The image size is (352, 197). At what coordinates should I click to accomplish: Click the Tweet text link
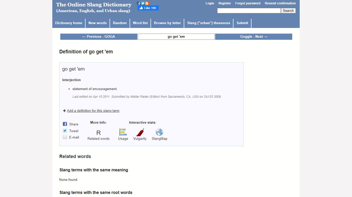pyautogui.click(x=74, y=131)
